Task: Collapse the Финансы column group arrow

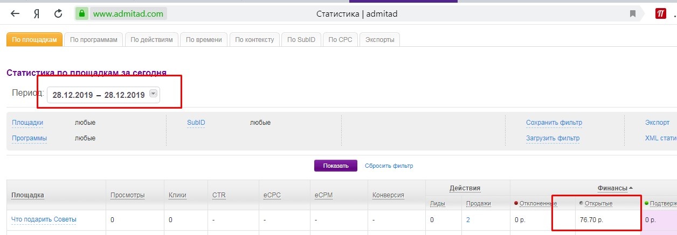Action: [x=631, y=188]
